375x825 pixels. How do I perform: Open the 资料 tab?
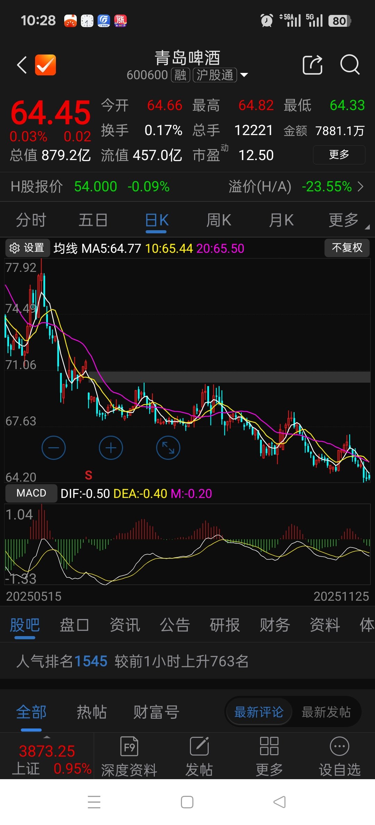pyautogui.click(x=325, y=625)
